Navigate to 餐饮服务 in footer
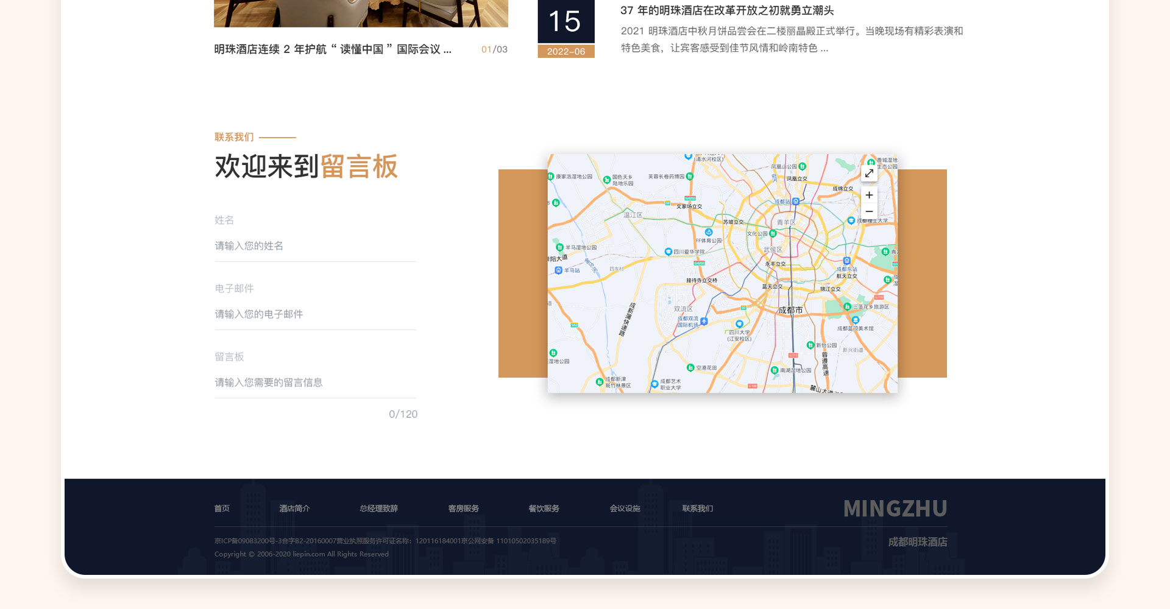 coord(544,509)
